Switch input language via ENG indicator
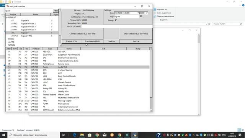 click(224, 135)
